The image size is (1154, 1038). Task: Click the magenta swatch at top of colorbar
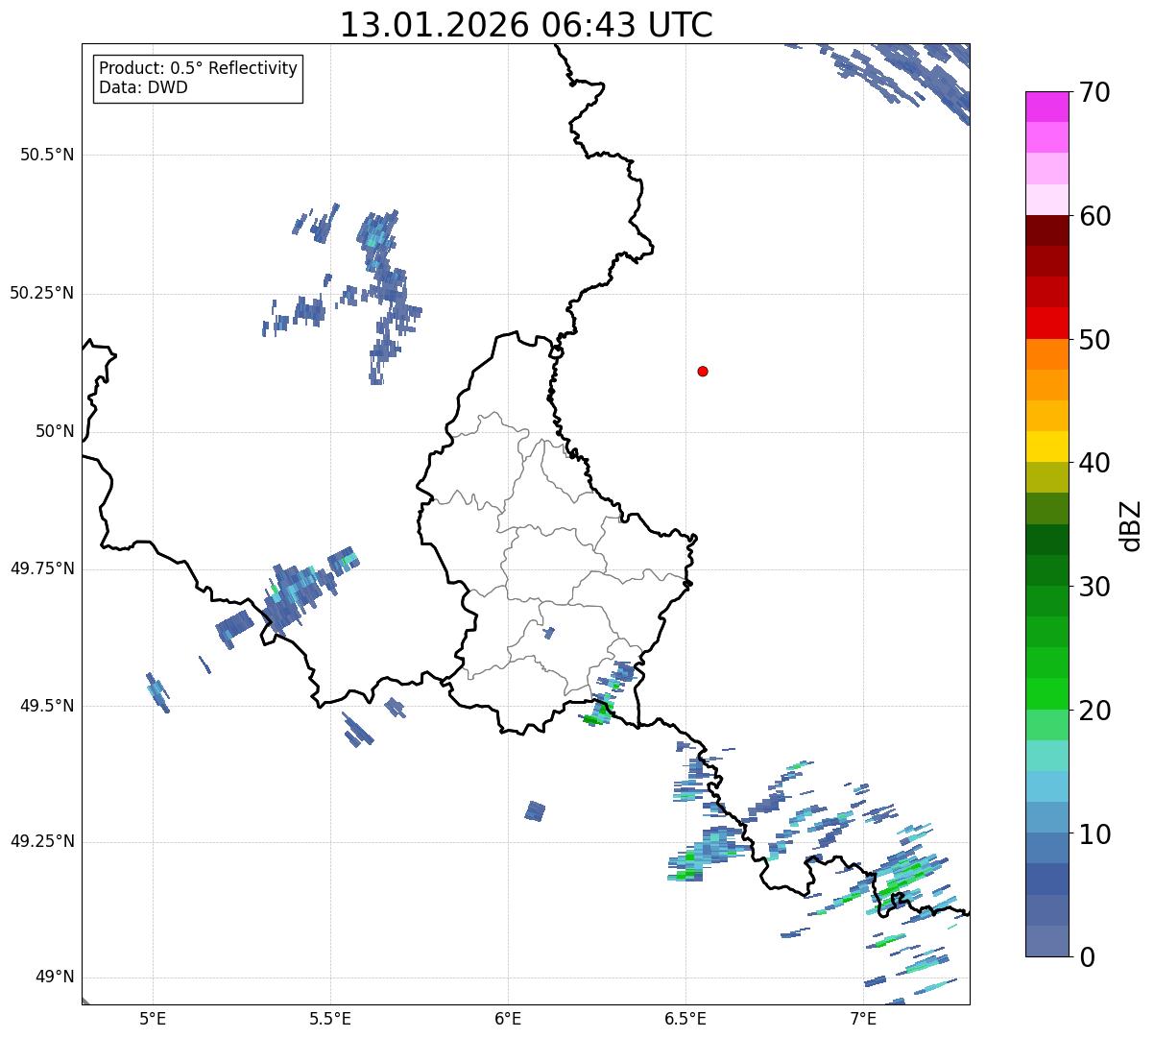coord(1047,107)
